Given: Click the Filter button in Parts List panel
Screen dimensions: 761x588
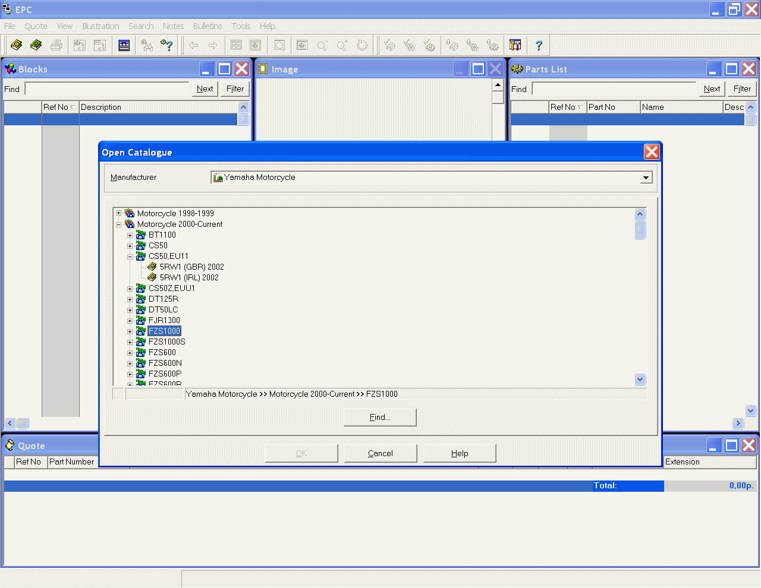Looking at the screenshot, I should click(742, 88).
